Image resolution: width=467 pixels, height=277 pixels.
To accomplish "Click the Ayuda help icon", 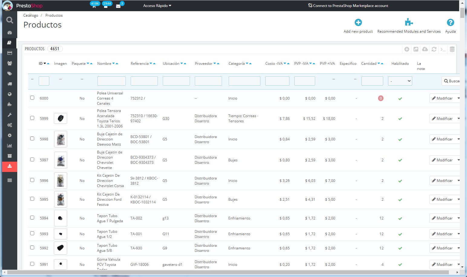I will click(x=450, y=22).
